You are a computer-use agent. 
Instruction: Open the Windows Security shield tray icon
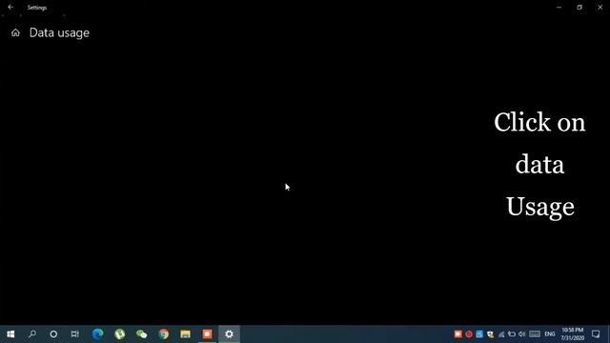click(490, 334)
